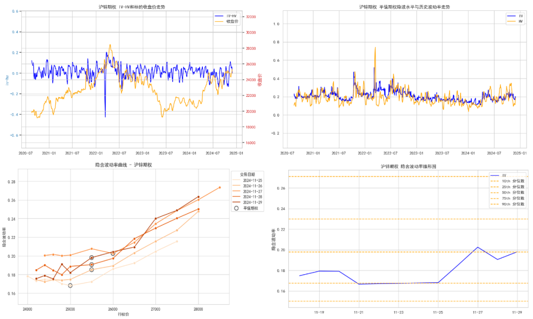The width and height of the screenshot is (533, 319).
Task: Click the 2024-11-27 curve endpoint near 28500
Action: 220,187
